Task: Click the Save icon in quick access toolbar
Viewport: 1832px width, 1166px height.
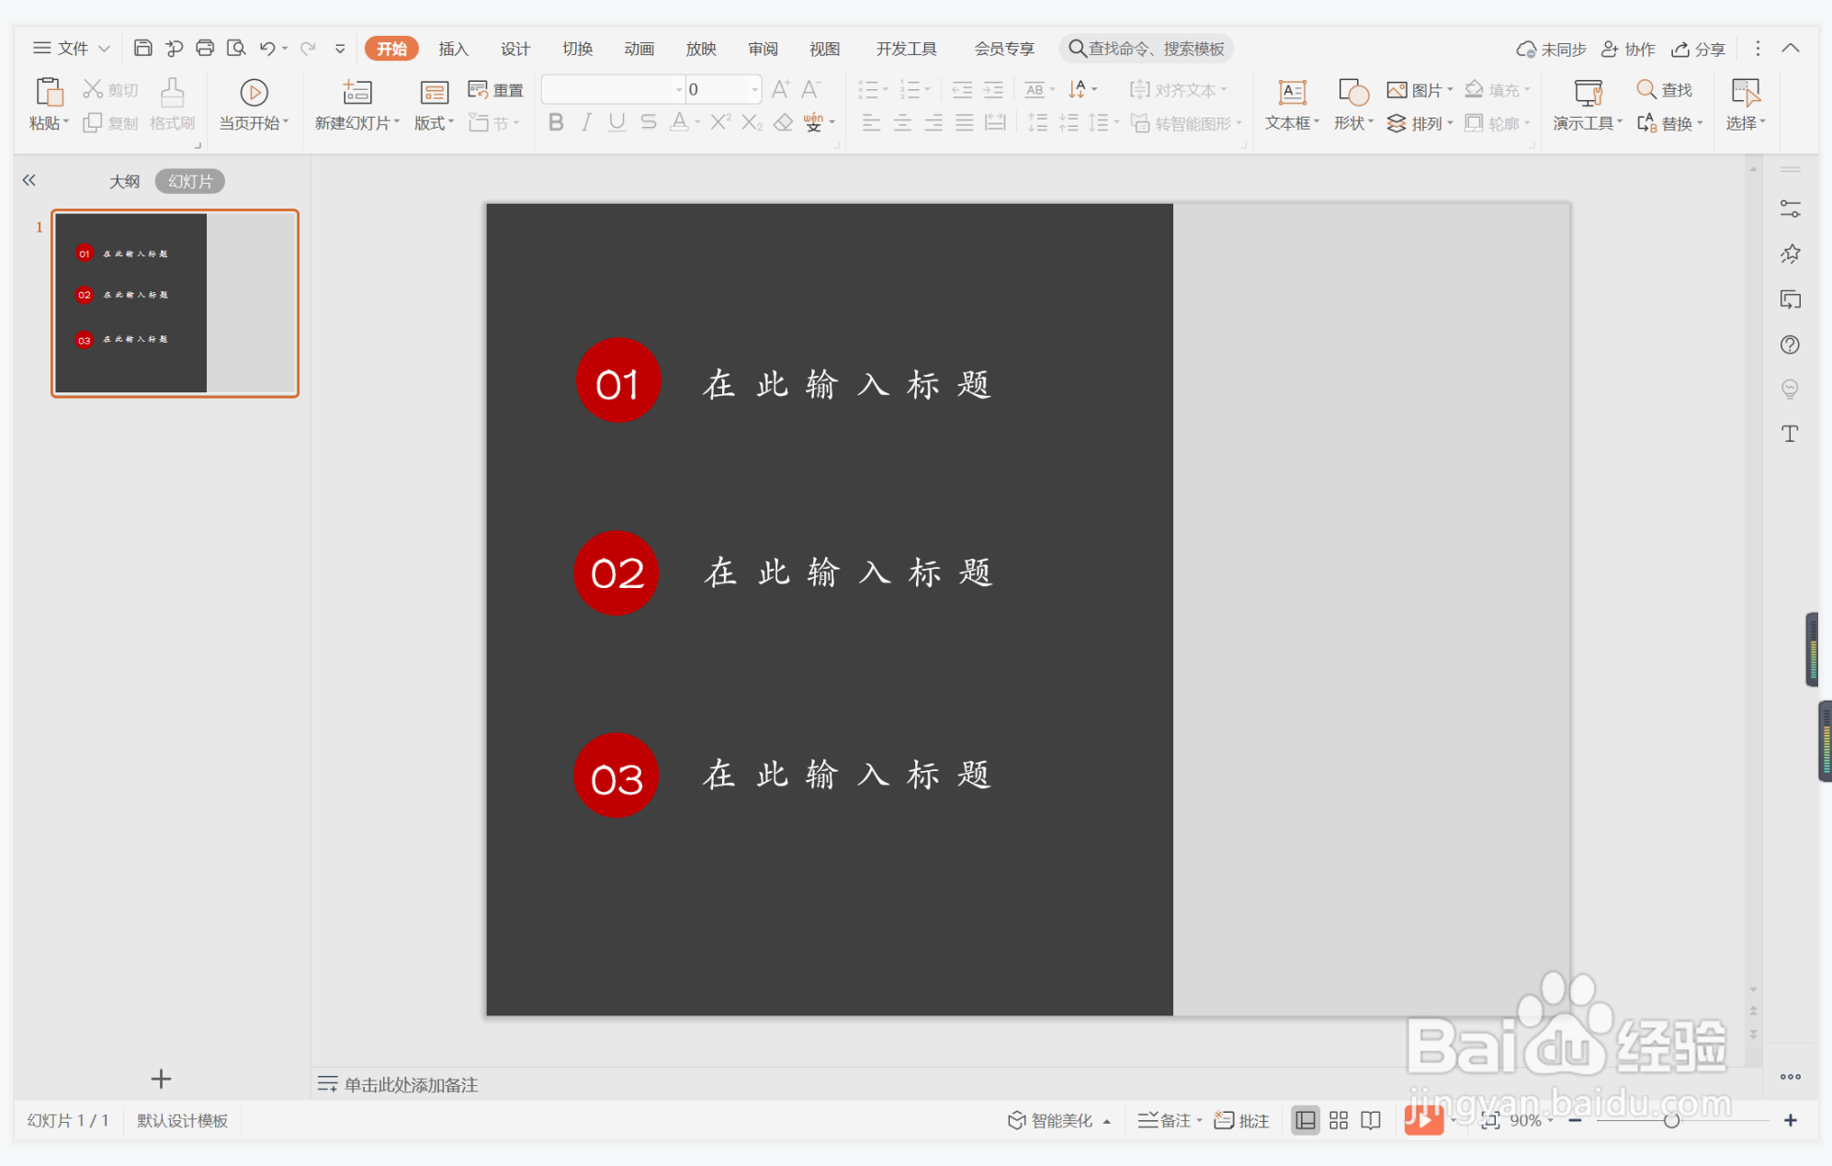Action: [142, 48]
